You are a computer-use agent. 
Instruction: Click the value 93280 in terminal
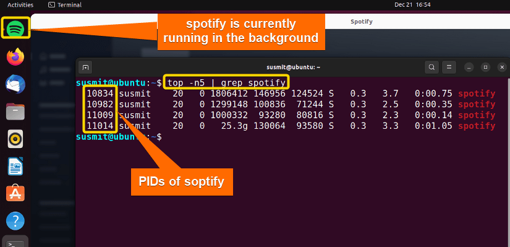point(272,115)
